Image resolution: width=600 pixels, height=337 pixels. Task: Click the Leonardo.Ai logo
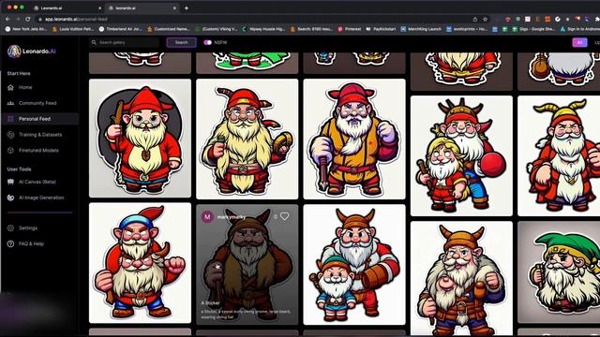pos(31,51)
